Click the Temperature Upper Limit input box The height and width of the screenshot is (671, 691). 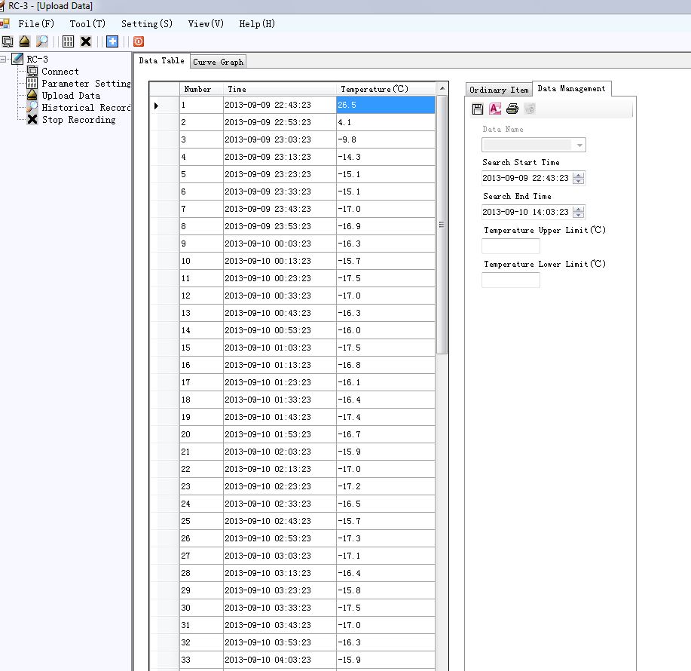pos(511,246)
